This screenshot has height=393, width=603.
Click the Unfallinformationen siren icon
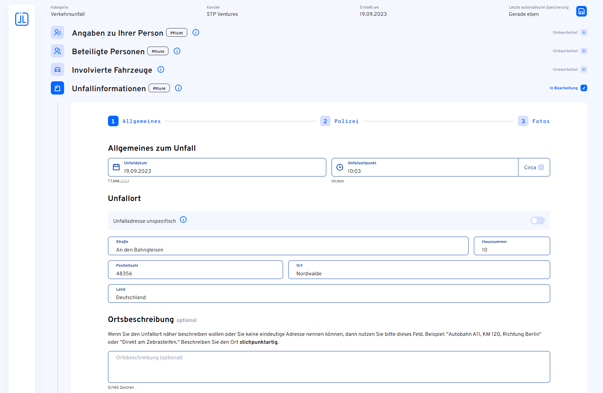(x=57, y=88)
